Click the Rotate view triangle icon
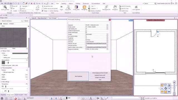Screen dimensions: 178x100 37,8
